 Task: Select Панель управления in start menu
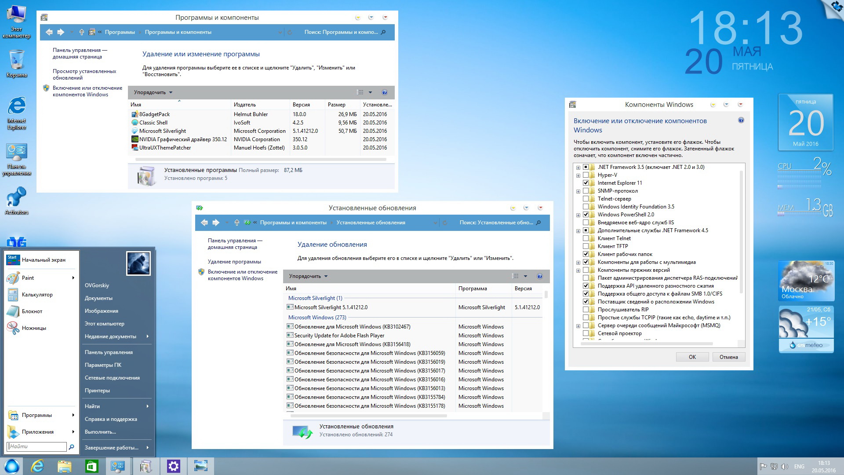click(109, 352)
